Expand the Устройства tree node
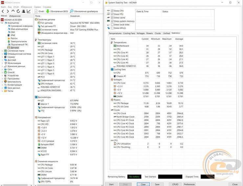This screenshot has height=186, width=243. point(2,76)
